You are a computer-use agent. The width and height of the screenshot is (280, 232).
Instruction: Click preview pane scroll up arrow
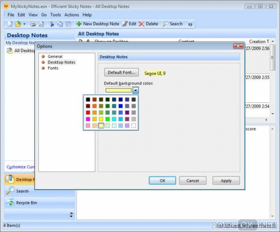pos(272,129)
